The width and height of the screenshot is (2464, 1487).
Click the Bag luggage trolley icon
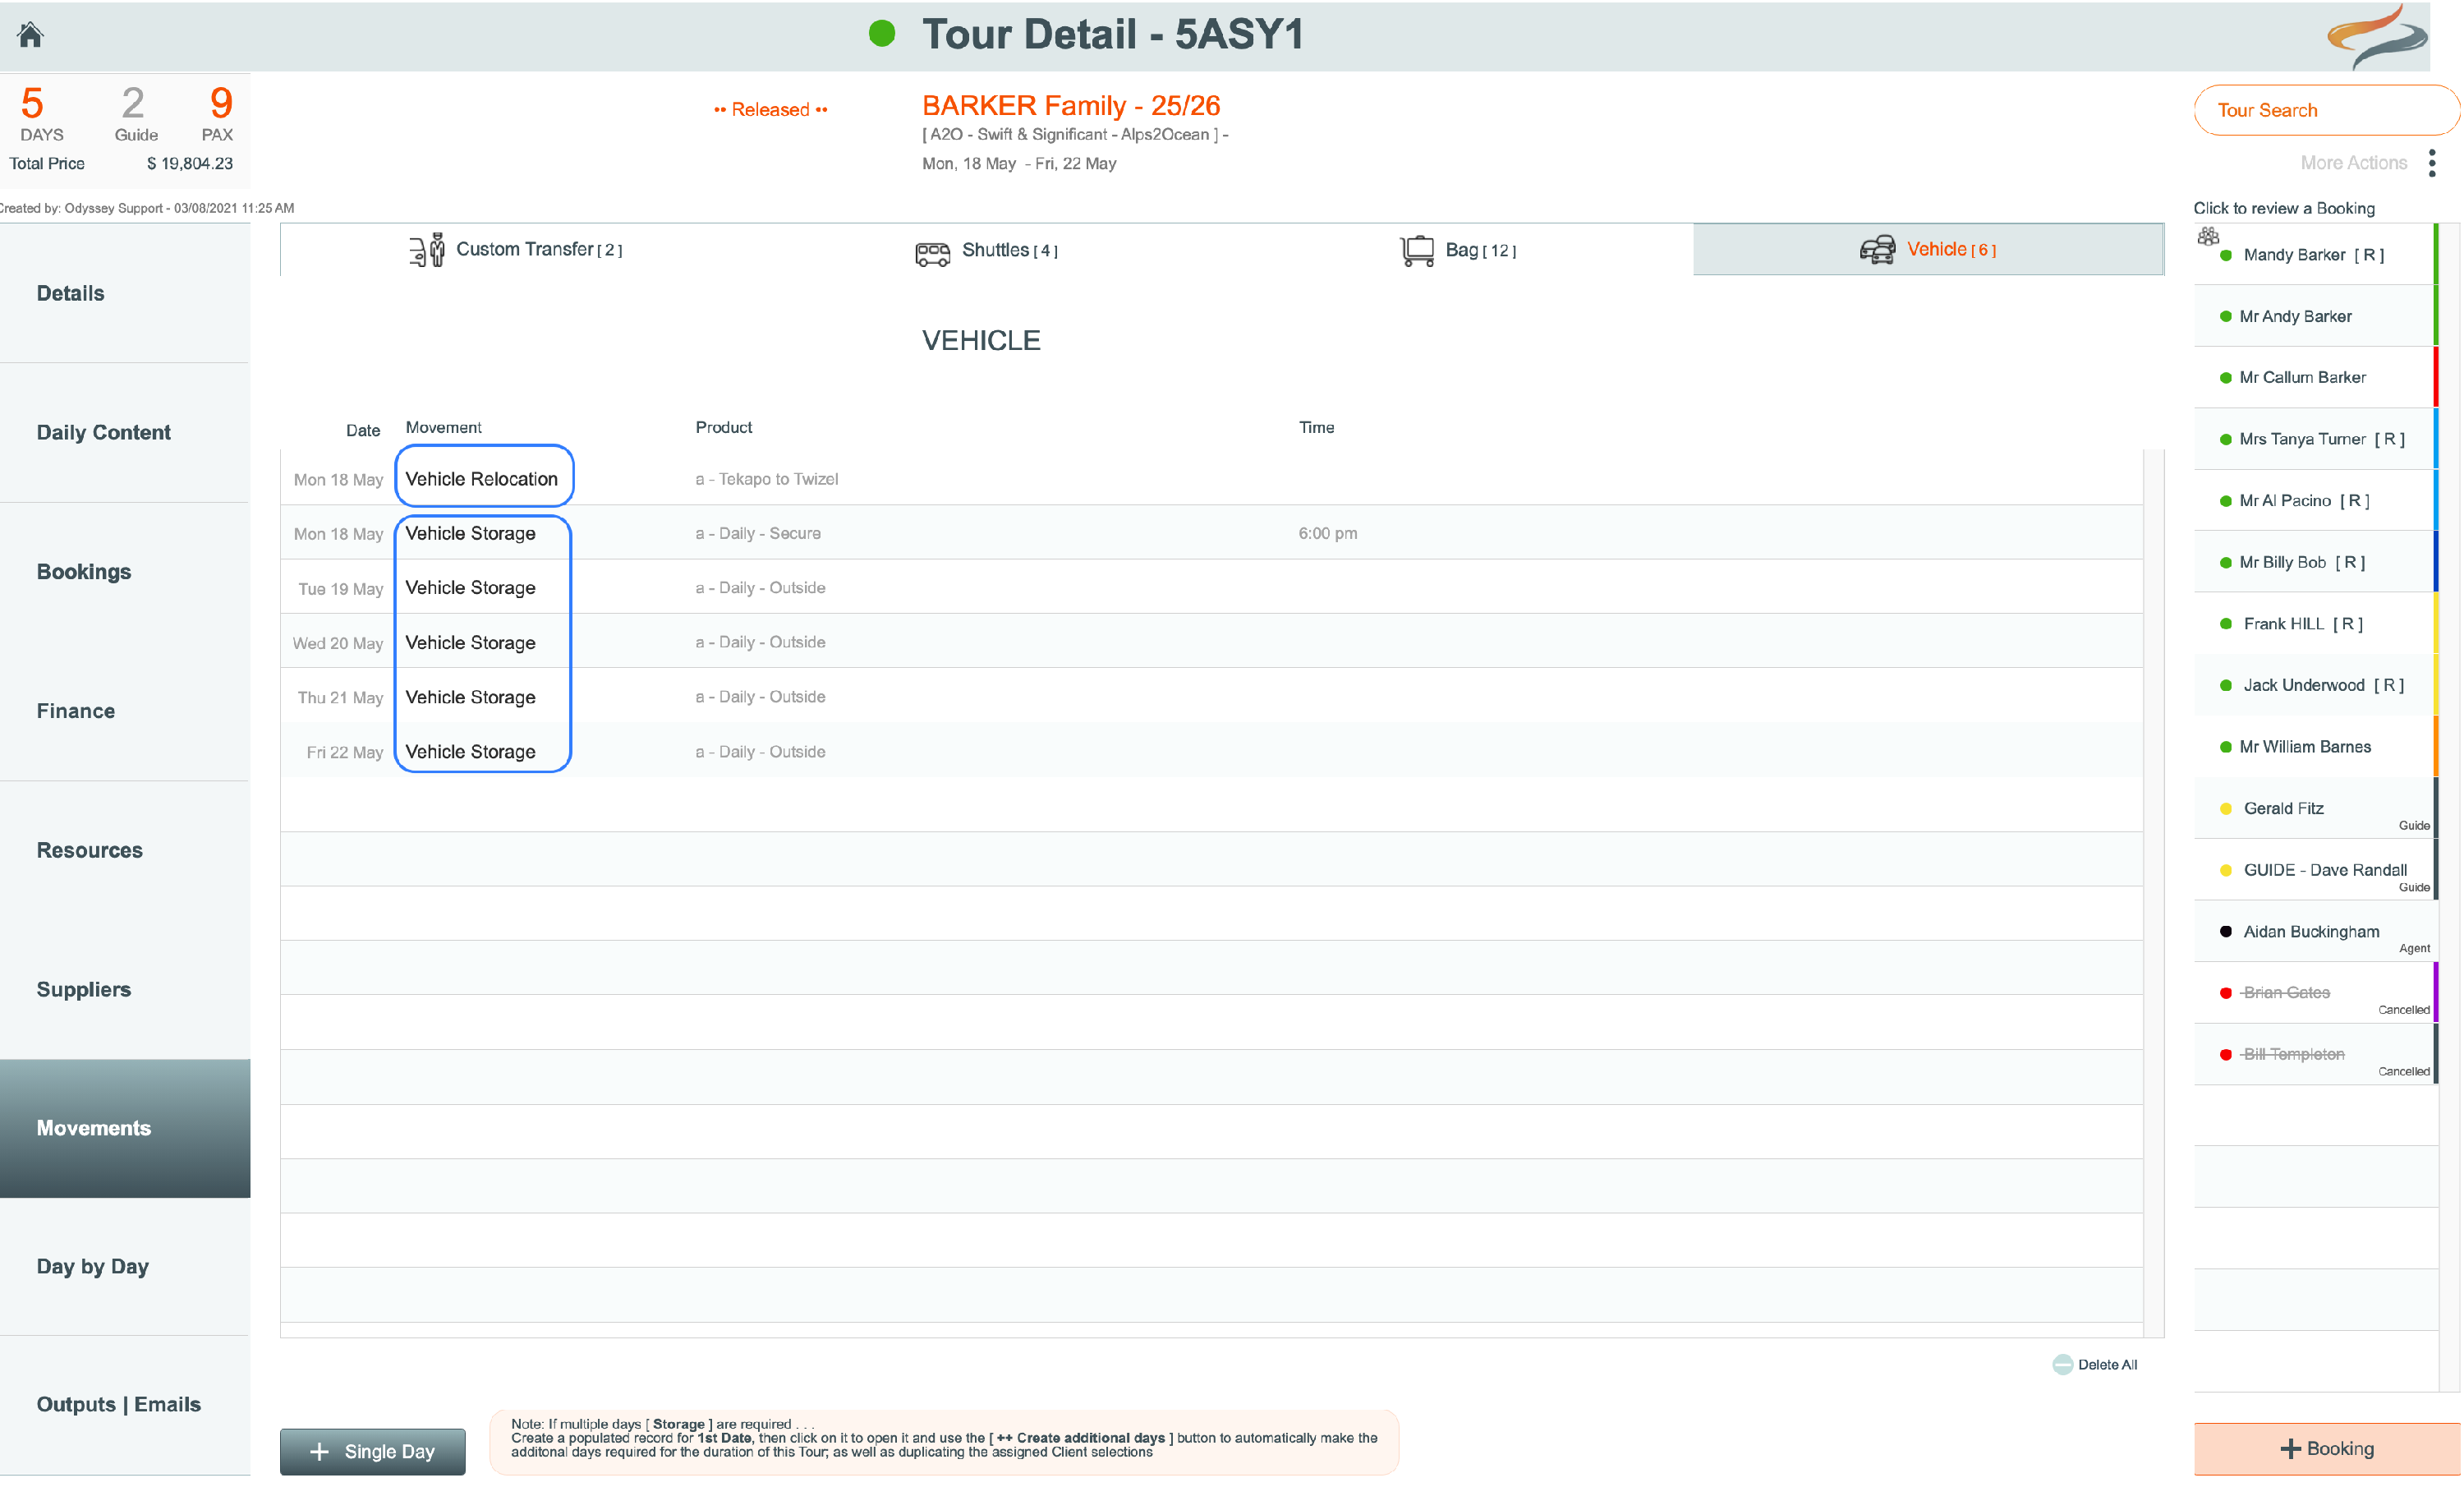click(x=1416, y=250)
